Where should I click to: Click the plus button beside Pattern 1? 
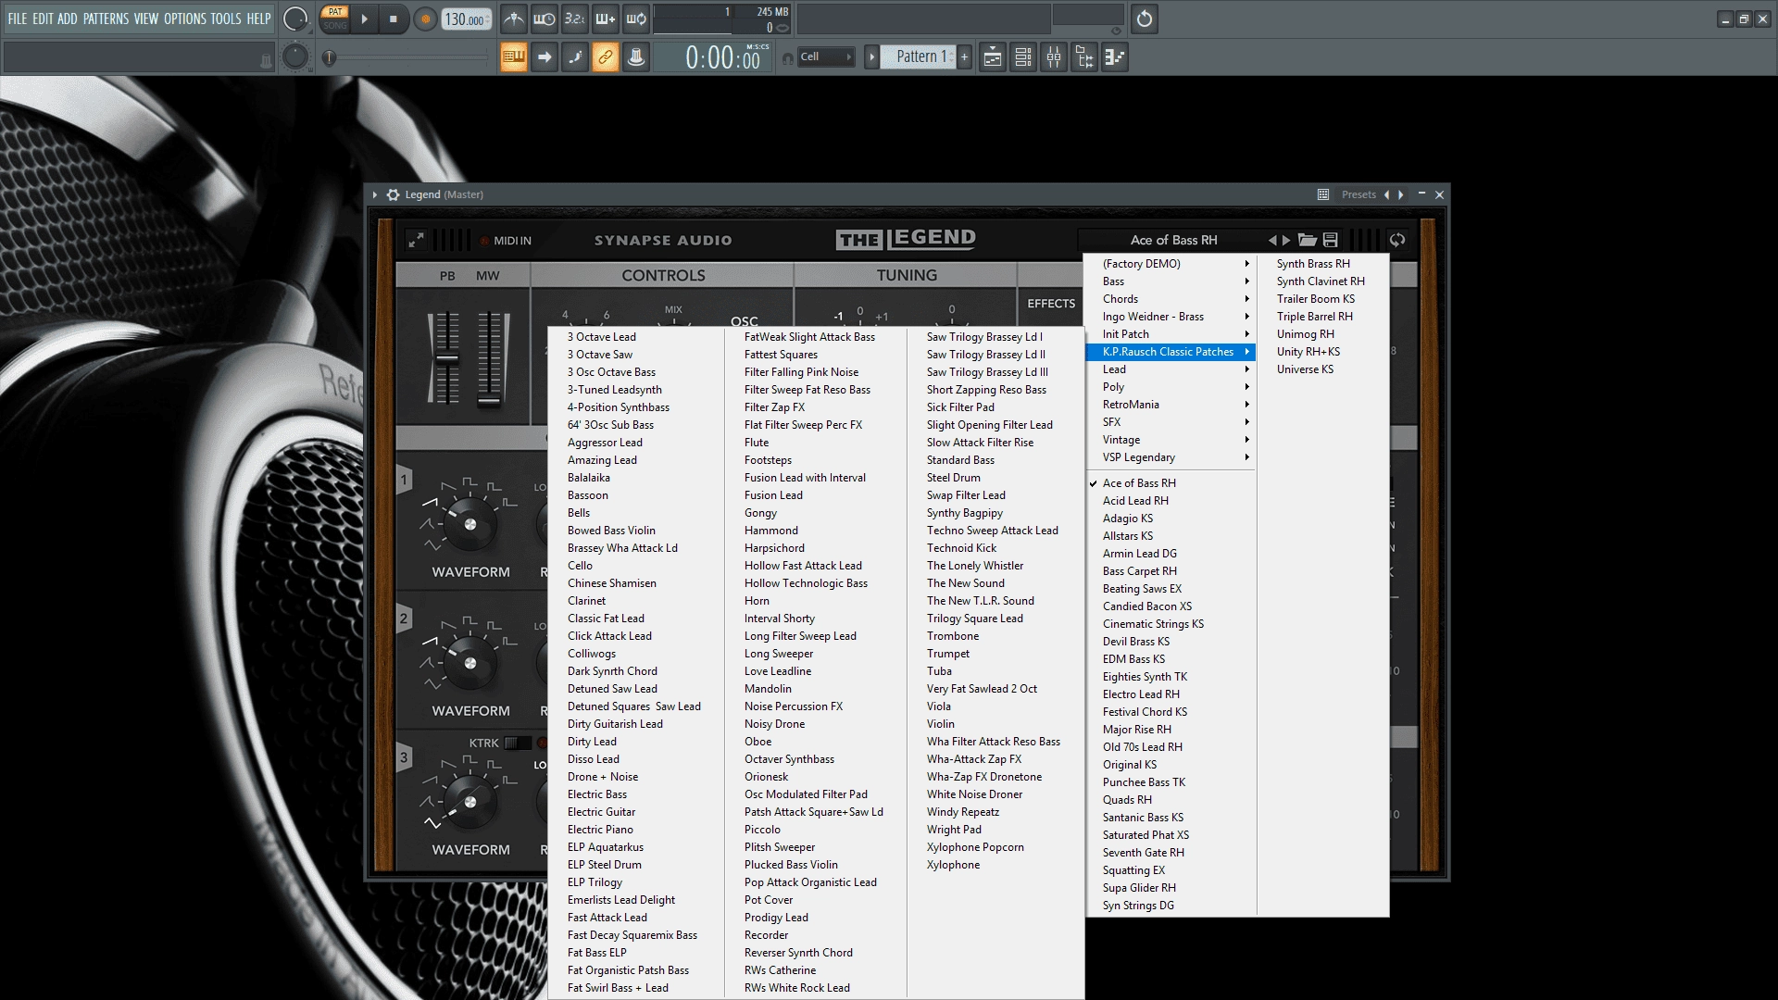[964, 57]
